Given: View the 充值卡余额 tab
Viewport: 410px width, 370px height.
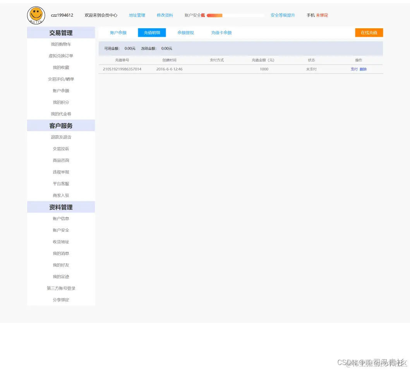Looking at the screenshot, I should tap(221, 33).
